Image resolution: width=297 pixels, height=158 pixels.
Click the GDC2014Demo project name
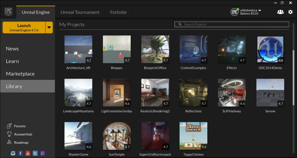270,68
